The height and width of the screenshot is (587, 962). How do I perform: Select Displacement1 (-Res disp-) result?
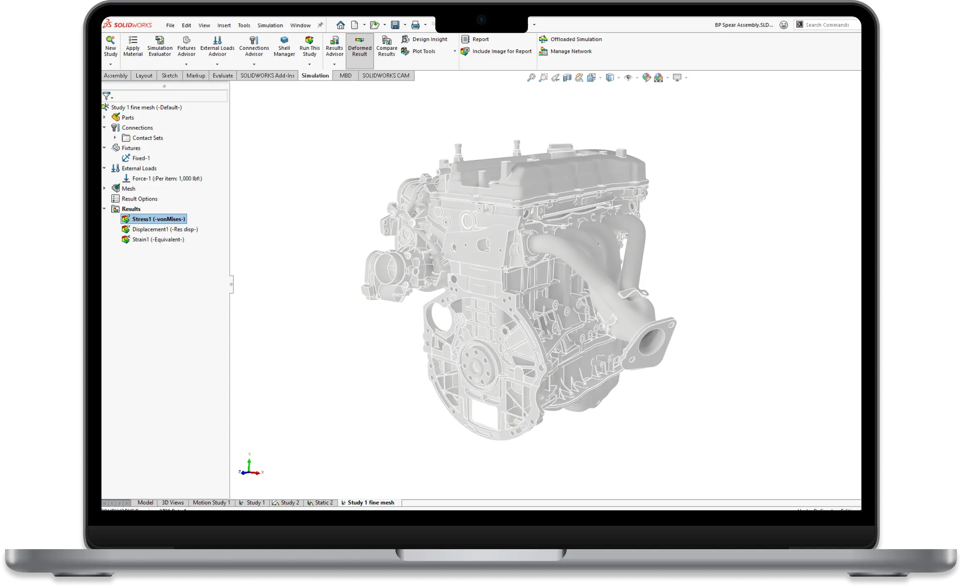click(160, 229)
